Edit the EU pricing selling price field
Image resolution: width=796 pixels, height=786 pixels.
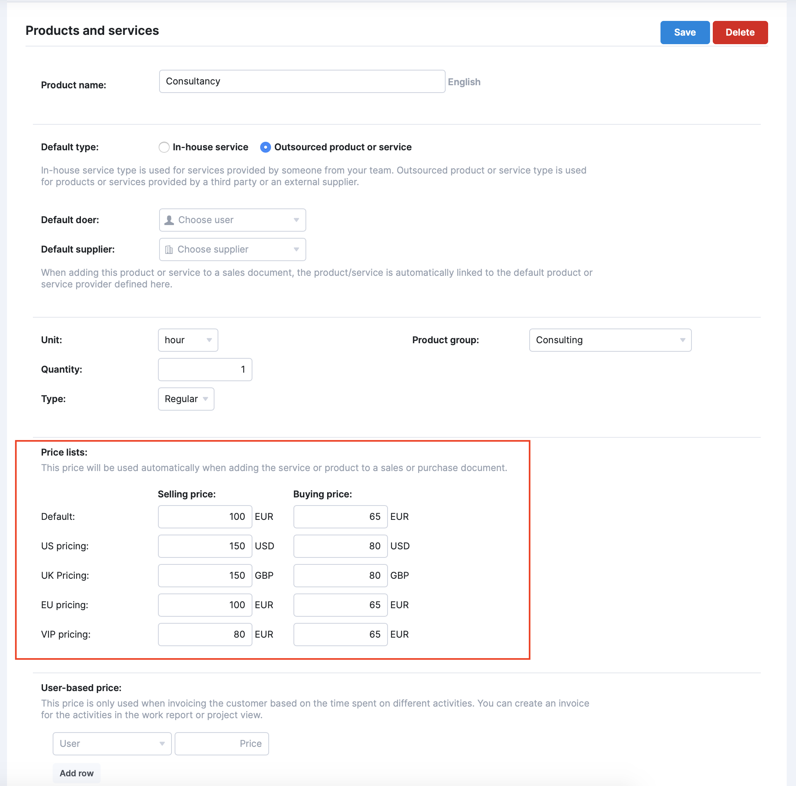(x=205, y=605)
